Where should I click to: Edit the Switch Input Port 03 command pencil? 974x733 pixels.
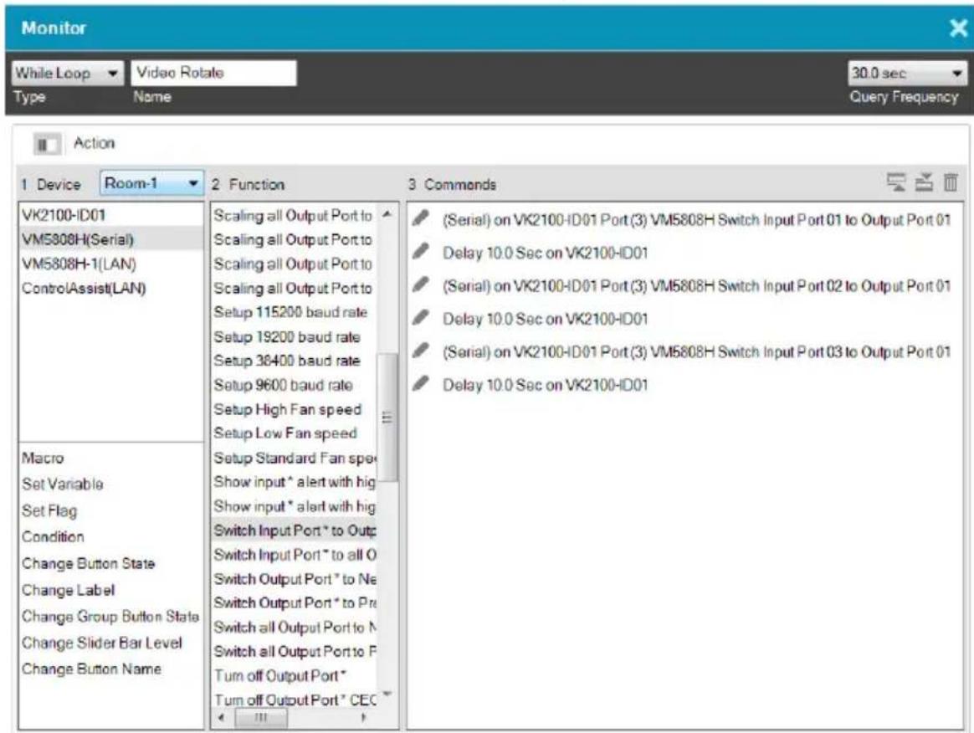[x=421, y=351]
